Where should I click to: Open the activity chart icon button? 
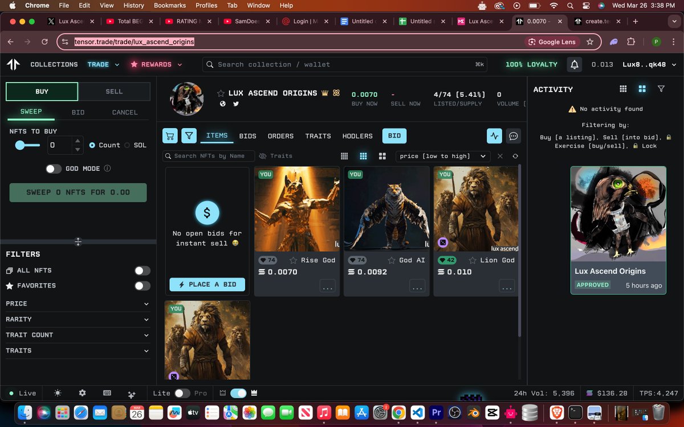[x=494, y=136]
